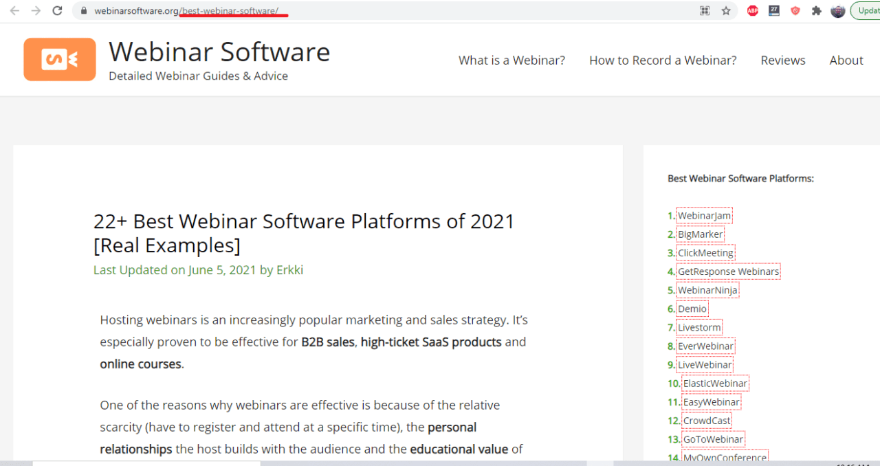Open the Adblock Plus extension

(752, 10)
